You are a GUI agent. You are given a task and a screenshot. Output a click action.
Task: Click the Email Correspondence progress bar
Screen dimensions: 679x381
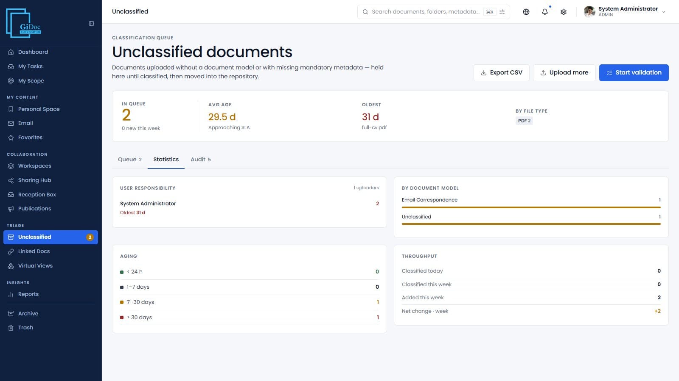click(x=531, y=207)
